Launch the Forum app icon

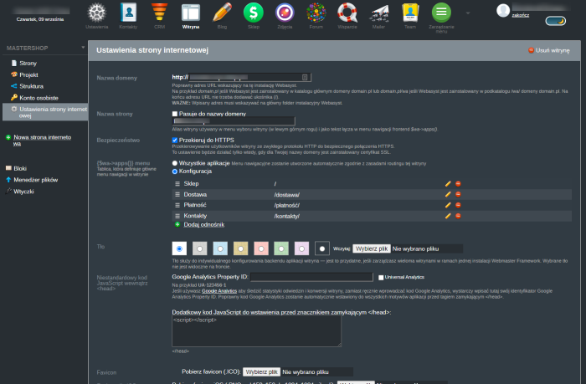(315, 13)
